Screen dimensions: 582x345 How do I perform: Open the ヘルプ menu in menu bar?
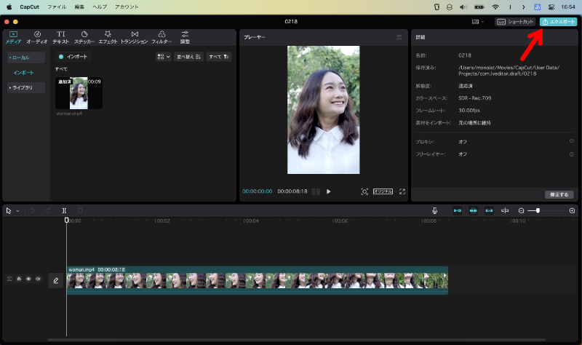(100, 7)
